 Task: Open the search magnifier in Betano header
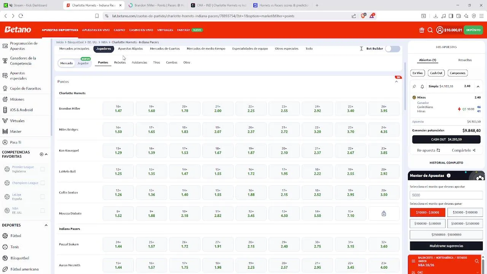point(430,30)
